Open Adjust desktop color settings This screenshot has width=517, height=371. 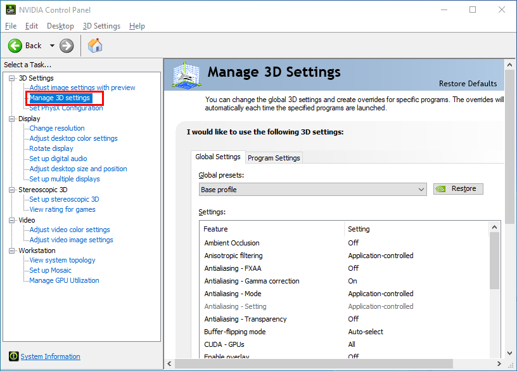[x=73, y=138]
